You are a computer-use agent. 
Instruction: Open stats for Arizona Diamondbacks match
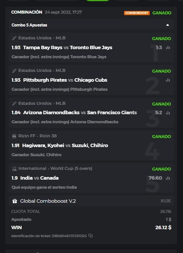tap(168, 113)
